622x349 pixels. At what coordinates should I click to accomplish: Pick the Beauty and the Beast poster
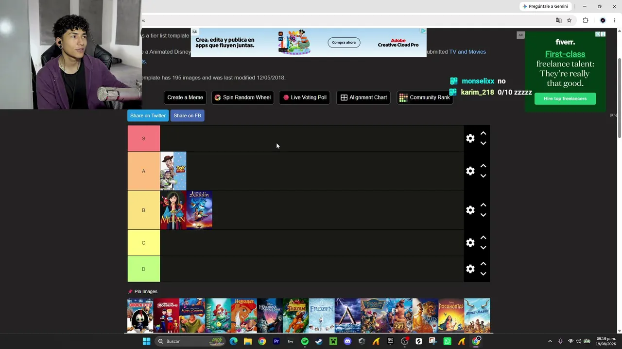pos(425,316)
